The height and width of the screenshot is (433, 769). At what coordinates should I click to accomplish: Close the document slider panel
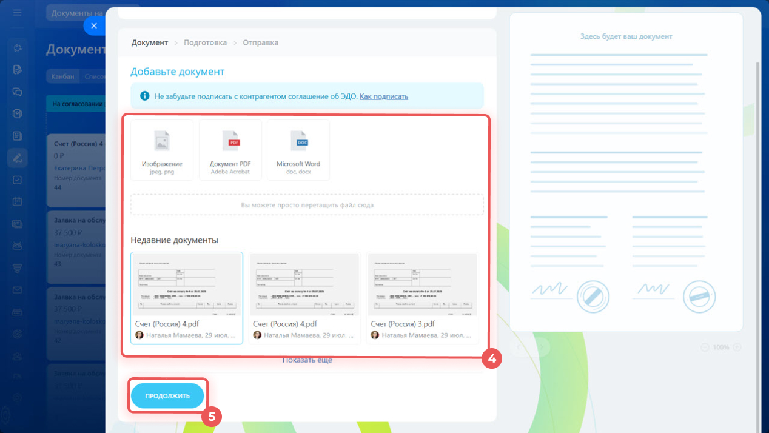94,26
